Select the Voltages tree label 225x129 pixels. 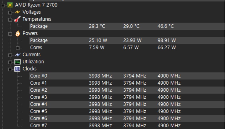32,12
